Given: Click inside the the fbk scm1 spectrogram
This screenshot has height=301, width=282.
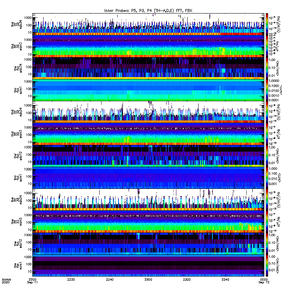Looking at the screenshot, I should (148, 266).
